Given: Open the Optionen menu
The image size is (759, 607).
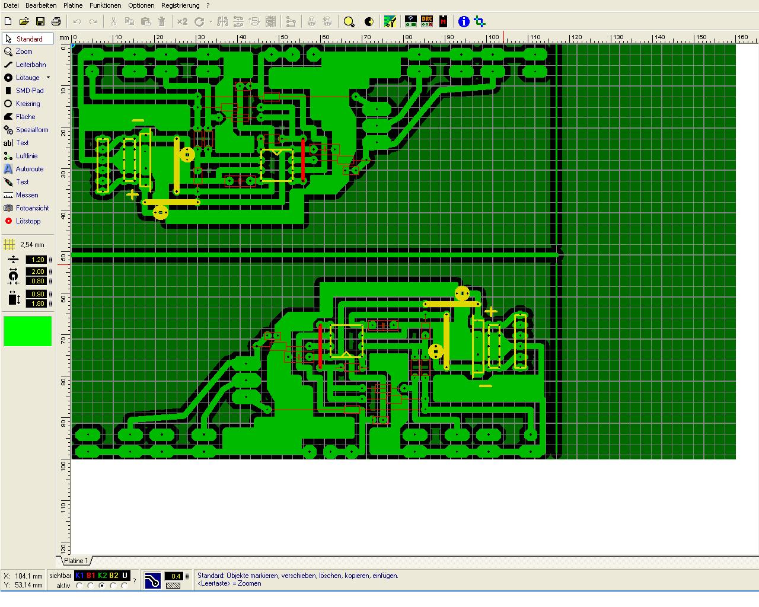Looking at the screenshot, I should point(141,5).
